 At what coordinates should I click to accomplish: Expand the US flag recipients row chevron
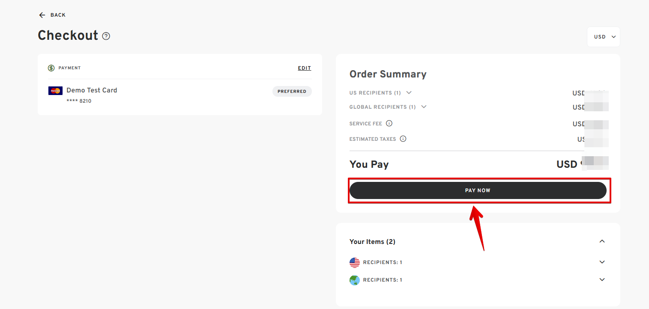(602, 262)
